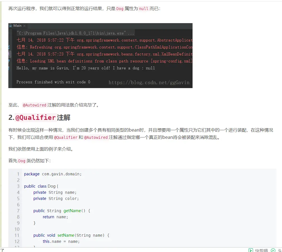Click line number 6 in code block

18,205
